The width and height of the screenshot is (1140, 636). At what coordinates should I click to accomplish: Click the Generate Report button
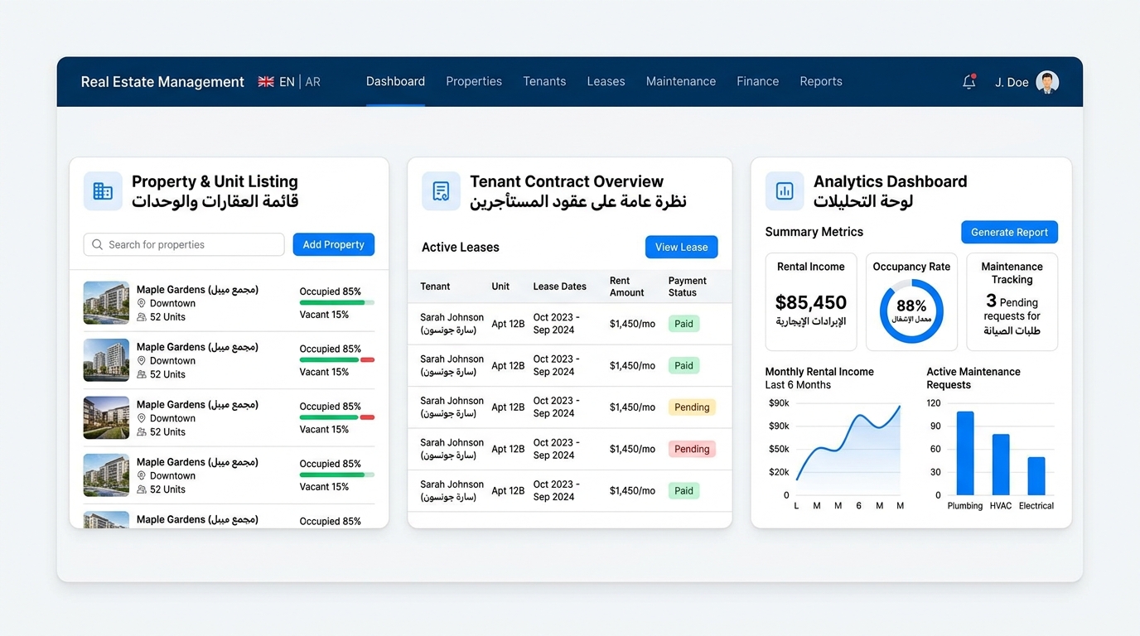pyautogui.click(x=1009, y=232)
